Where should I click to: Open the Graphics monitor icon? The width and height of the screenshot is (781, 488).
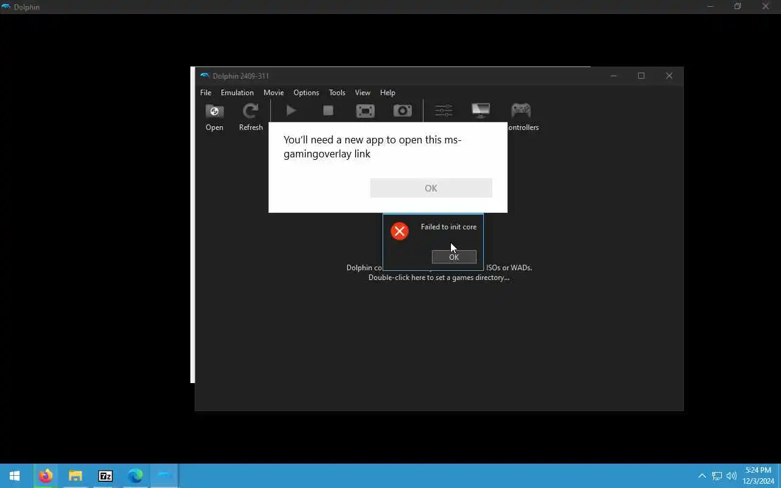pyautogui.click(x=481, y=110)
